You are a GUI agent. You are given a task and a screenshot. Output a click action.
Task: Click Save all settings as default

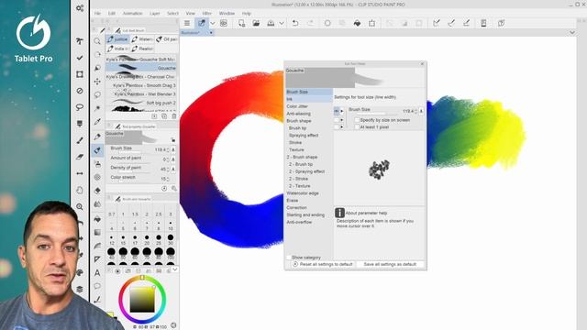390,264
